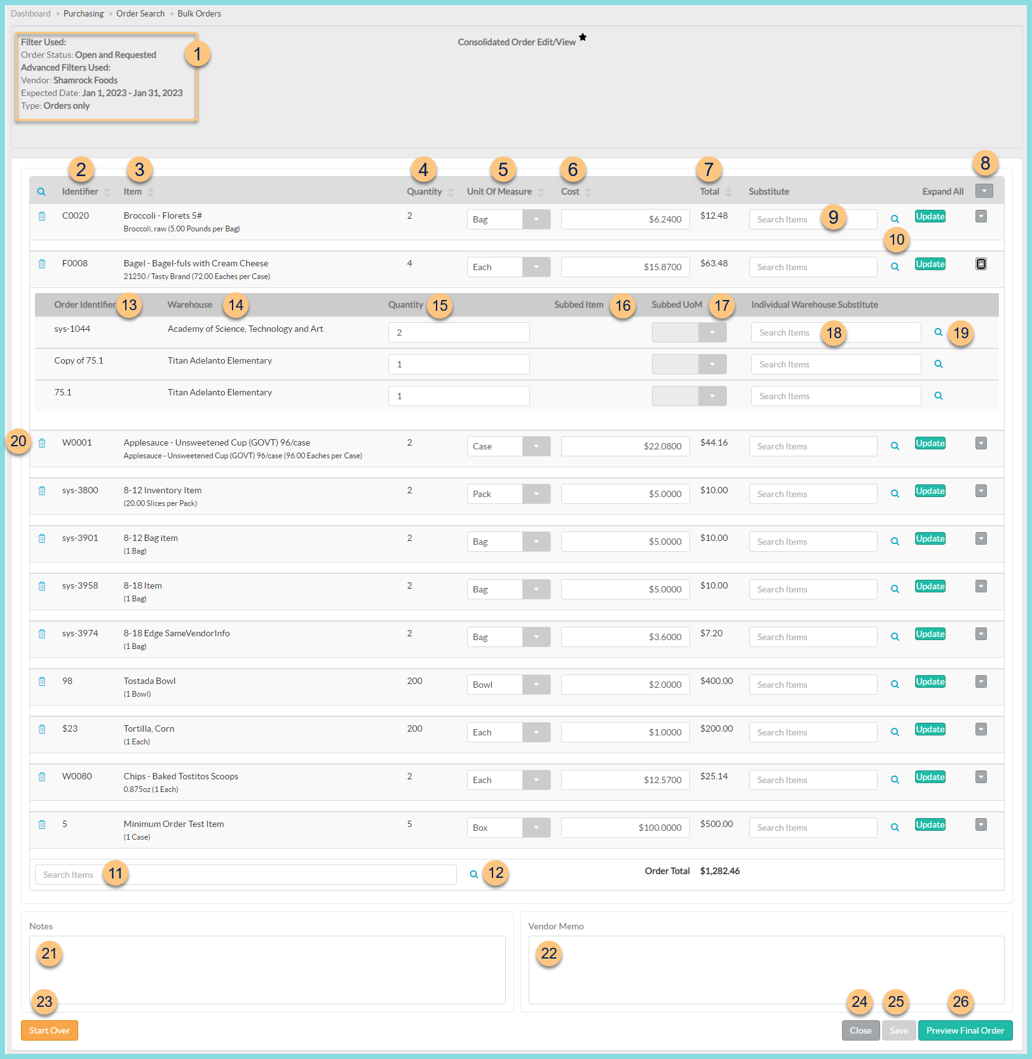Click the Preview Final Order button
The height and width of the screenshot is (1059, 1032).
tap(965, 1030)
